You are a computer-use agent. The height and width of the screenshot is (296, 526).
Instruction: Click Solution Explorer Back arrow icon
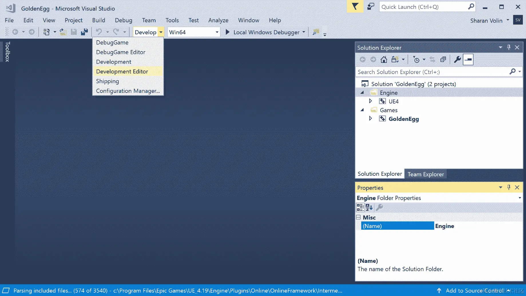363,59
